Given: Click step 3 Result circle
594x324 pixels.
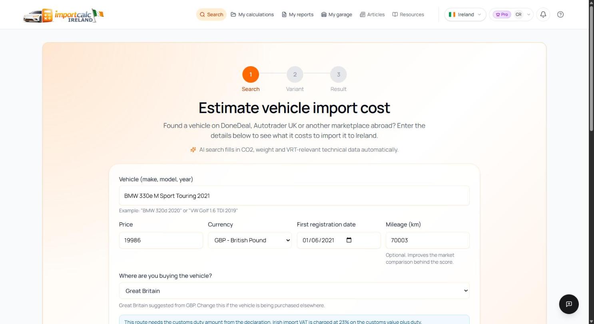Looking at the screenshot, I should pos(338,75).
